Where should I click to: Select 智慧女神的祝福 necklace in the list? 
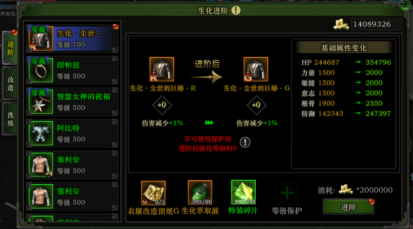[72, 101]
